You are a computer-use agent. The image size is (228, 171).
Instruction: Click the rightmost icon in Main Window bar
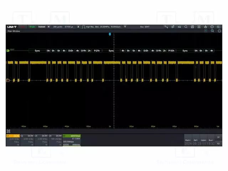pyautogui.click(x=218, y=31)
